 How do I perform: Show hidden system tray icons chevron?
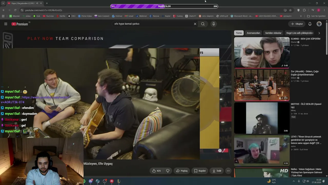(x=294, y=181)
